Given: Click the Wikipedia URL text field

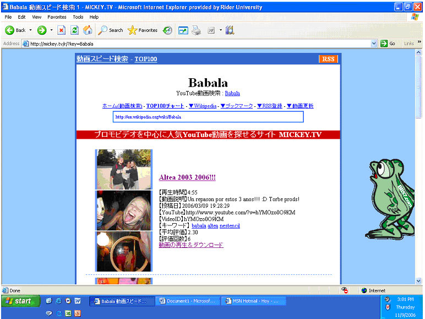Looking at the screenshot, I should tap(208, 117).
